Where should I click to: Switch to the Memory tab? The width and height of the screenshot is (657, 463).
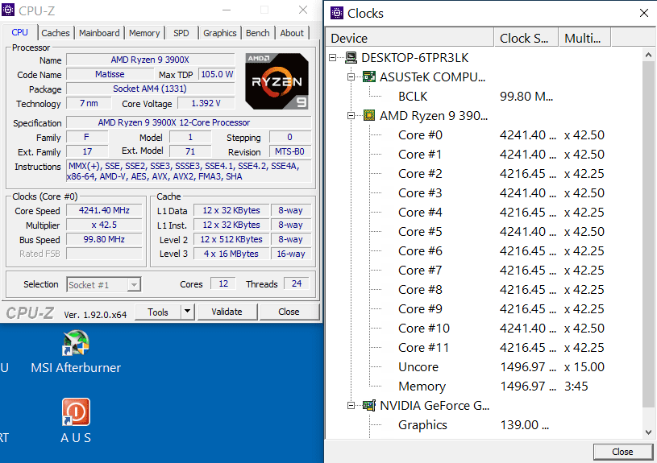[144, 33]
